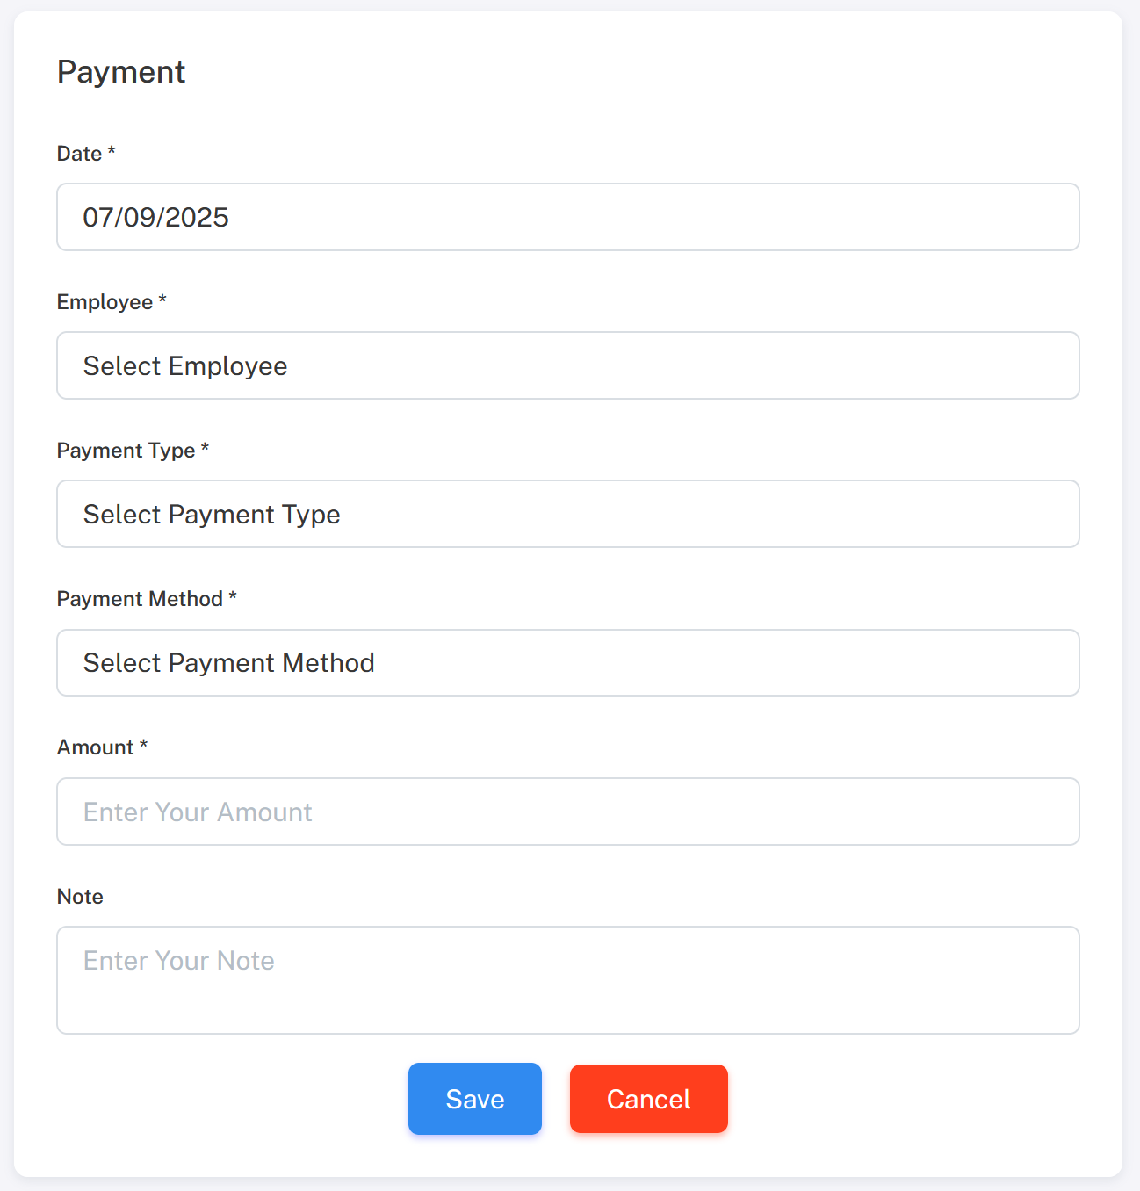Click the "Payment Method" label words
The height and width of the screenshot is (1191, 1140).
(x=140, y=599)
